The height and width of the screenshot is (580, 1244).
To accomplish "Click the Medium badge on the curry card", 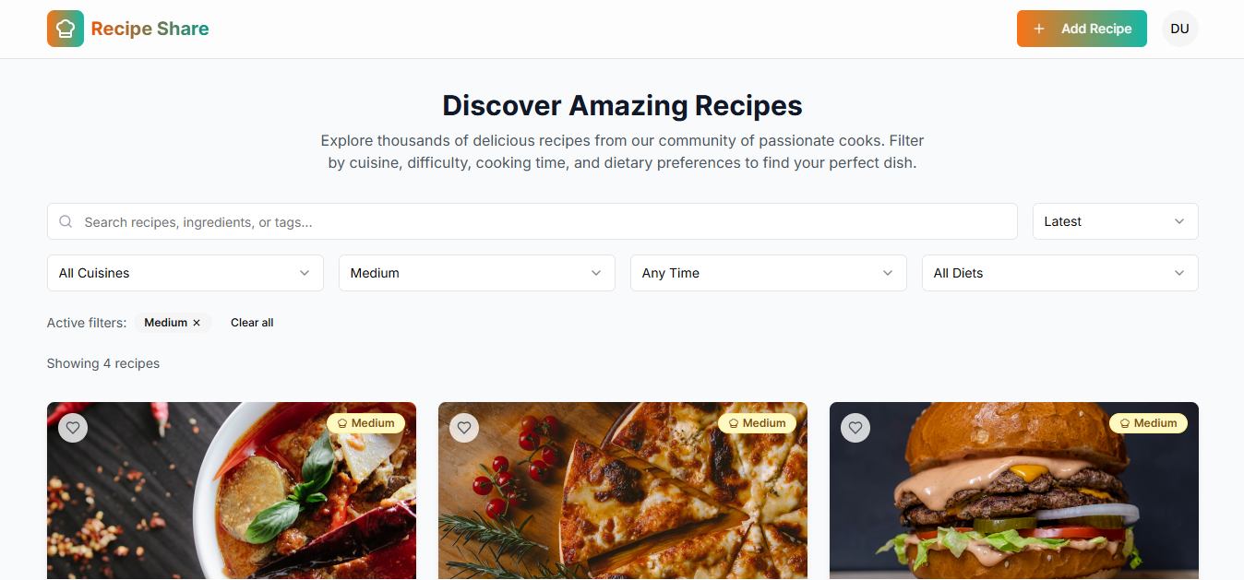I will tap(365, 423).
